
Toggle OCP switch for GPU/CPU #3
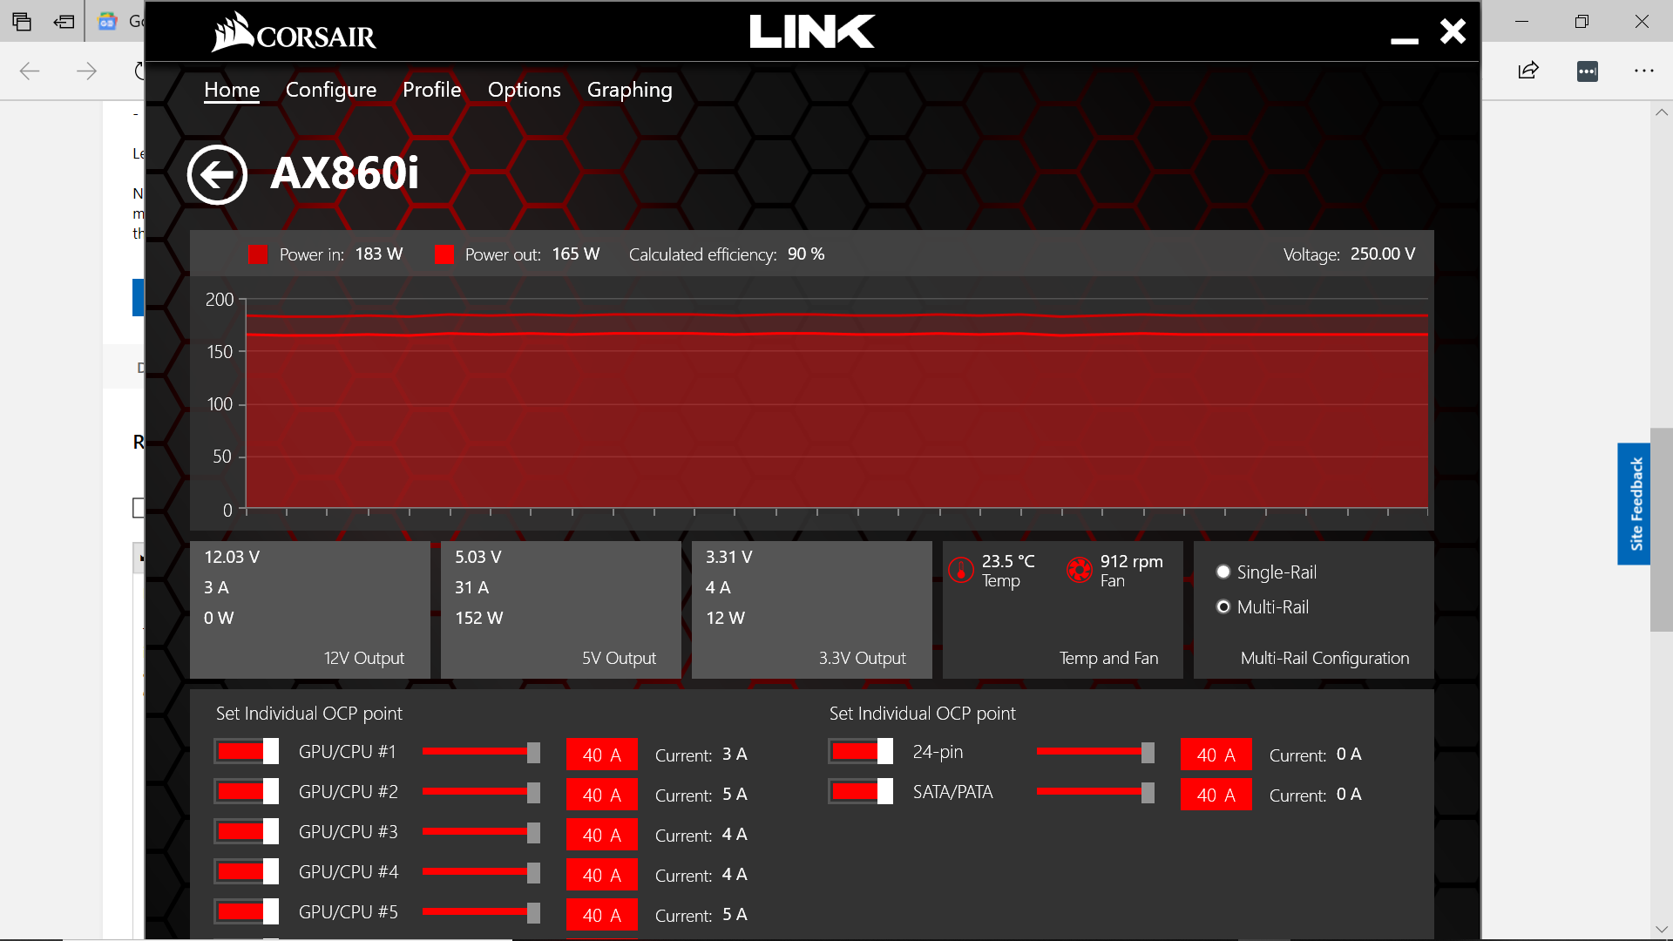click(x=247, y=831)
